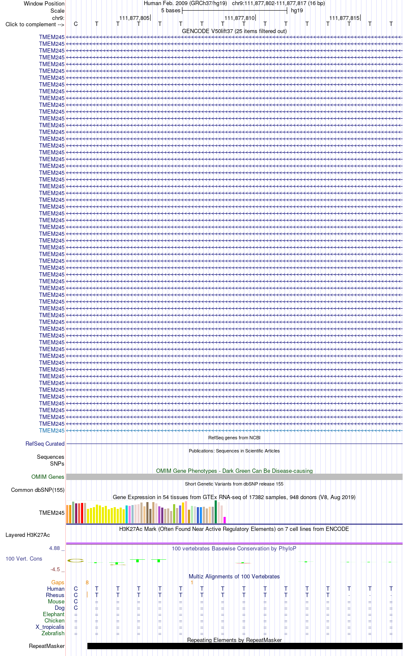Image resolution: width=403 pixels, height=656 pixels.
Task: Select the purple Layered H3K27Ac signal line
Action: pyautogui.click(x=234, y=543)
